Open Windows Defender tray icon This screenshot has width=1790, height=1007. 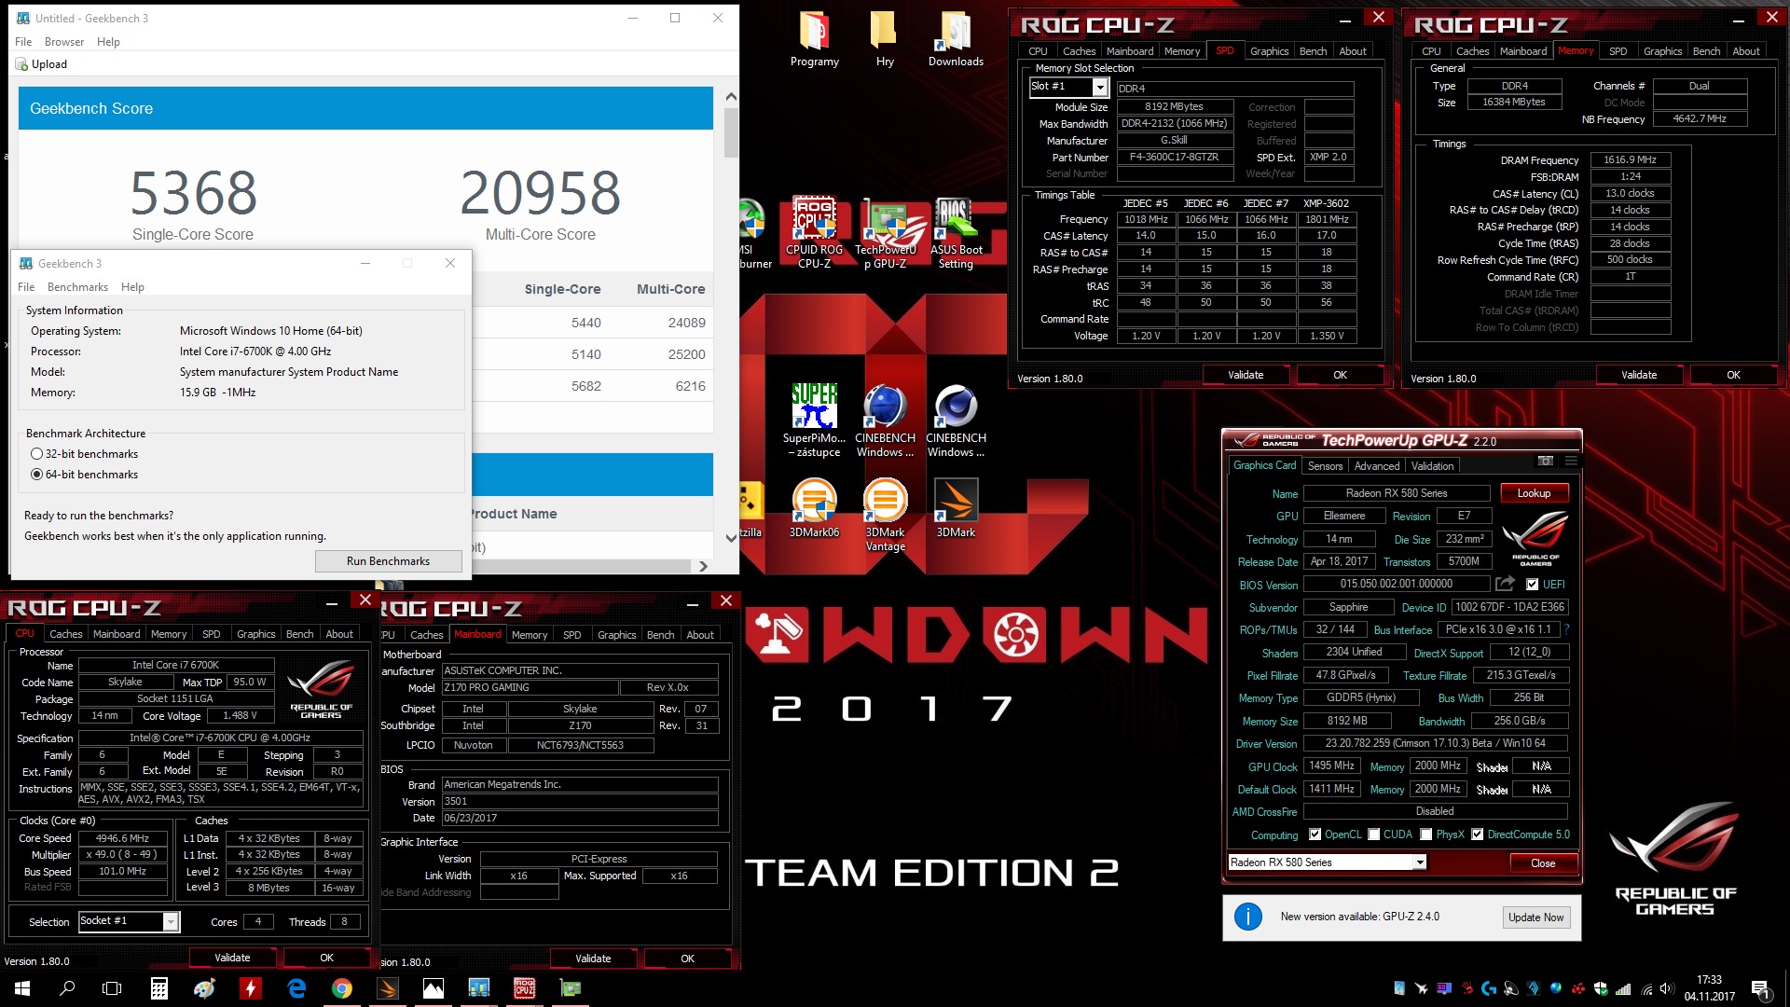click(x=1601, y=988)
